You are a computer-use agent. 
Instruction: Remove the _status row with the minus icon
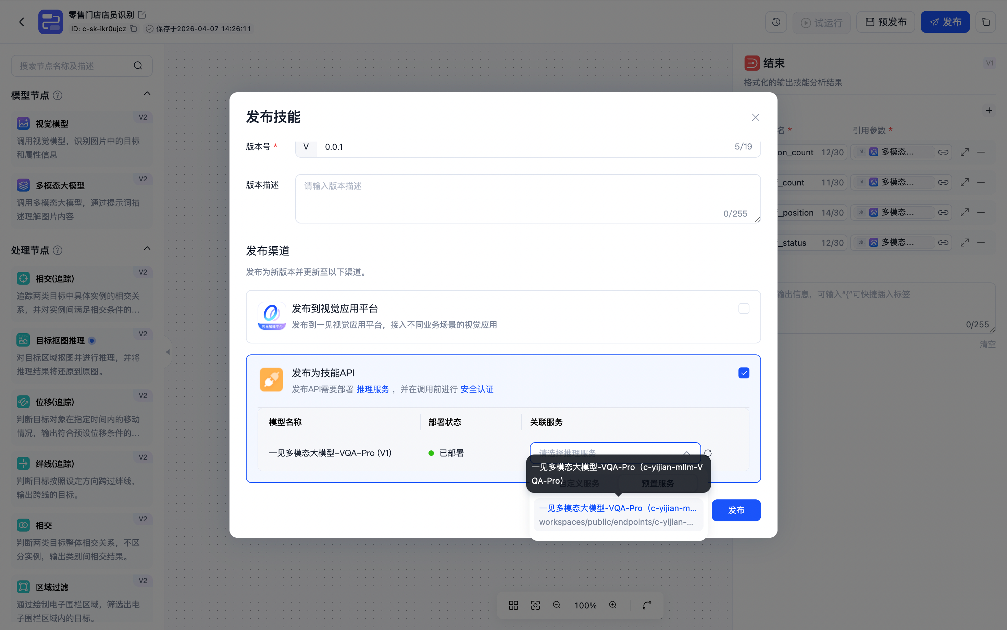pos(981,242)
